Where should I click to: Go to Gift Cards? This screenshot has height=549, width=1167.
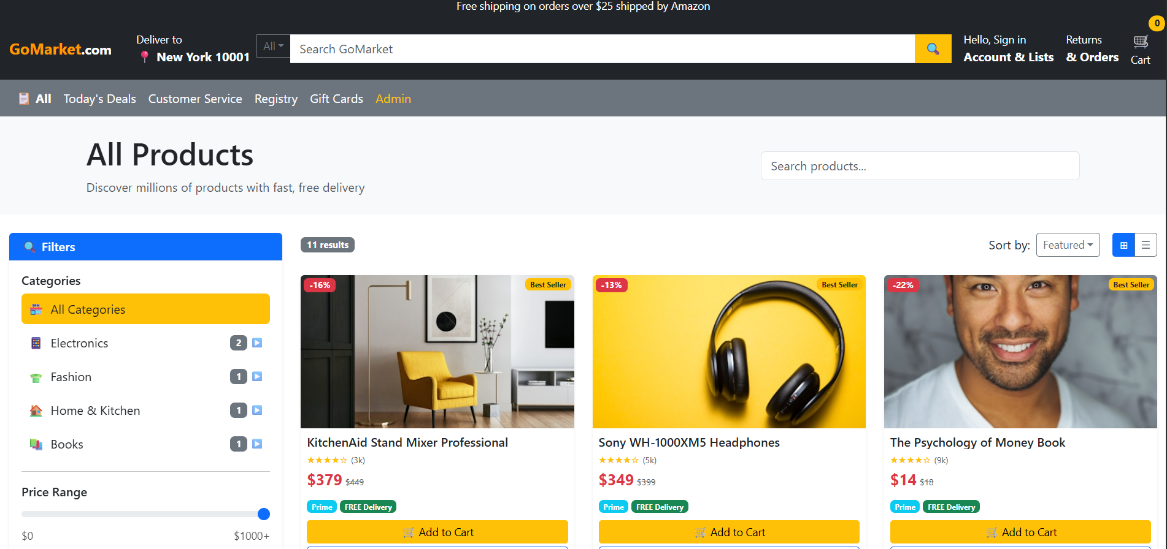pyautogui.click(x=336, y=99)
